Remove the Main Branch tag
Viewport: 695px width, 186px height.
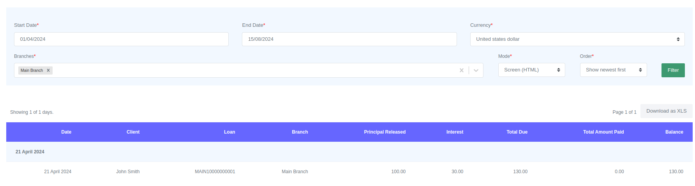[48, 71]
